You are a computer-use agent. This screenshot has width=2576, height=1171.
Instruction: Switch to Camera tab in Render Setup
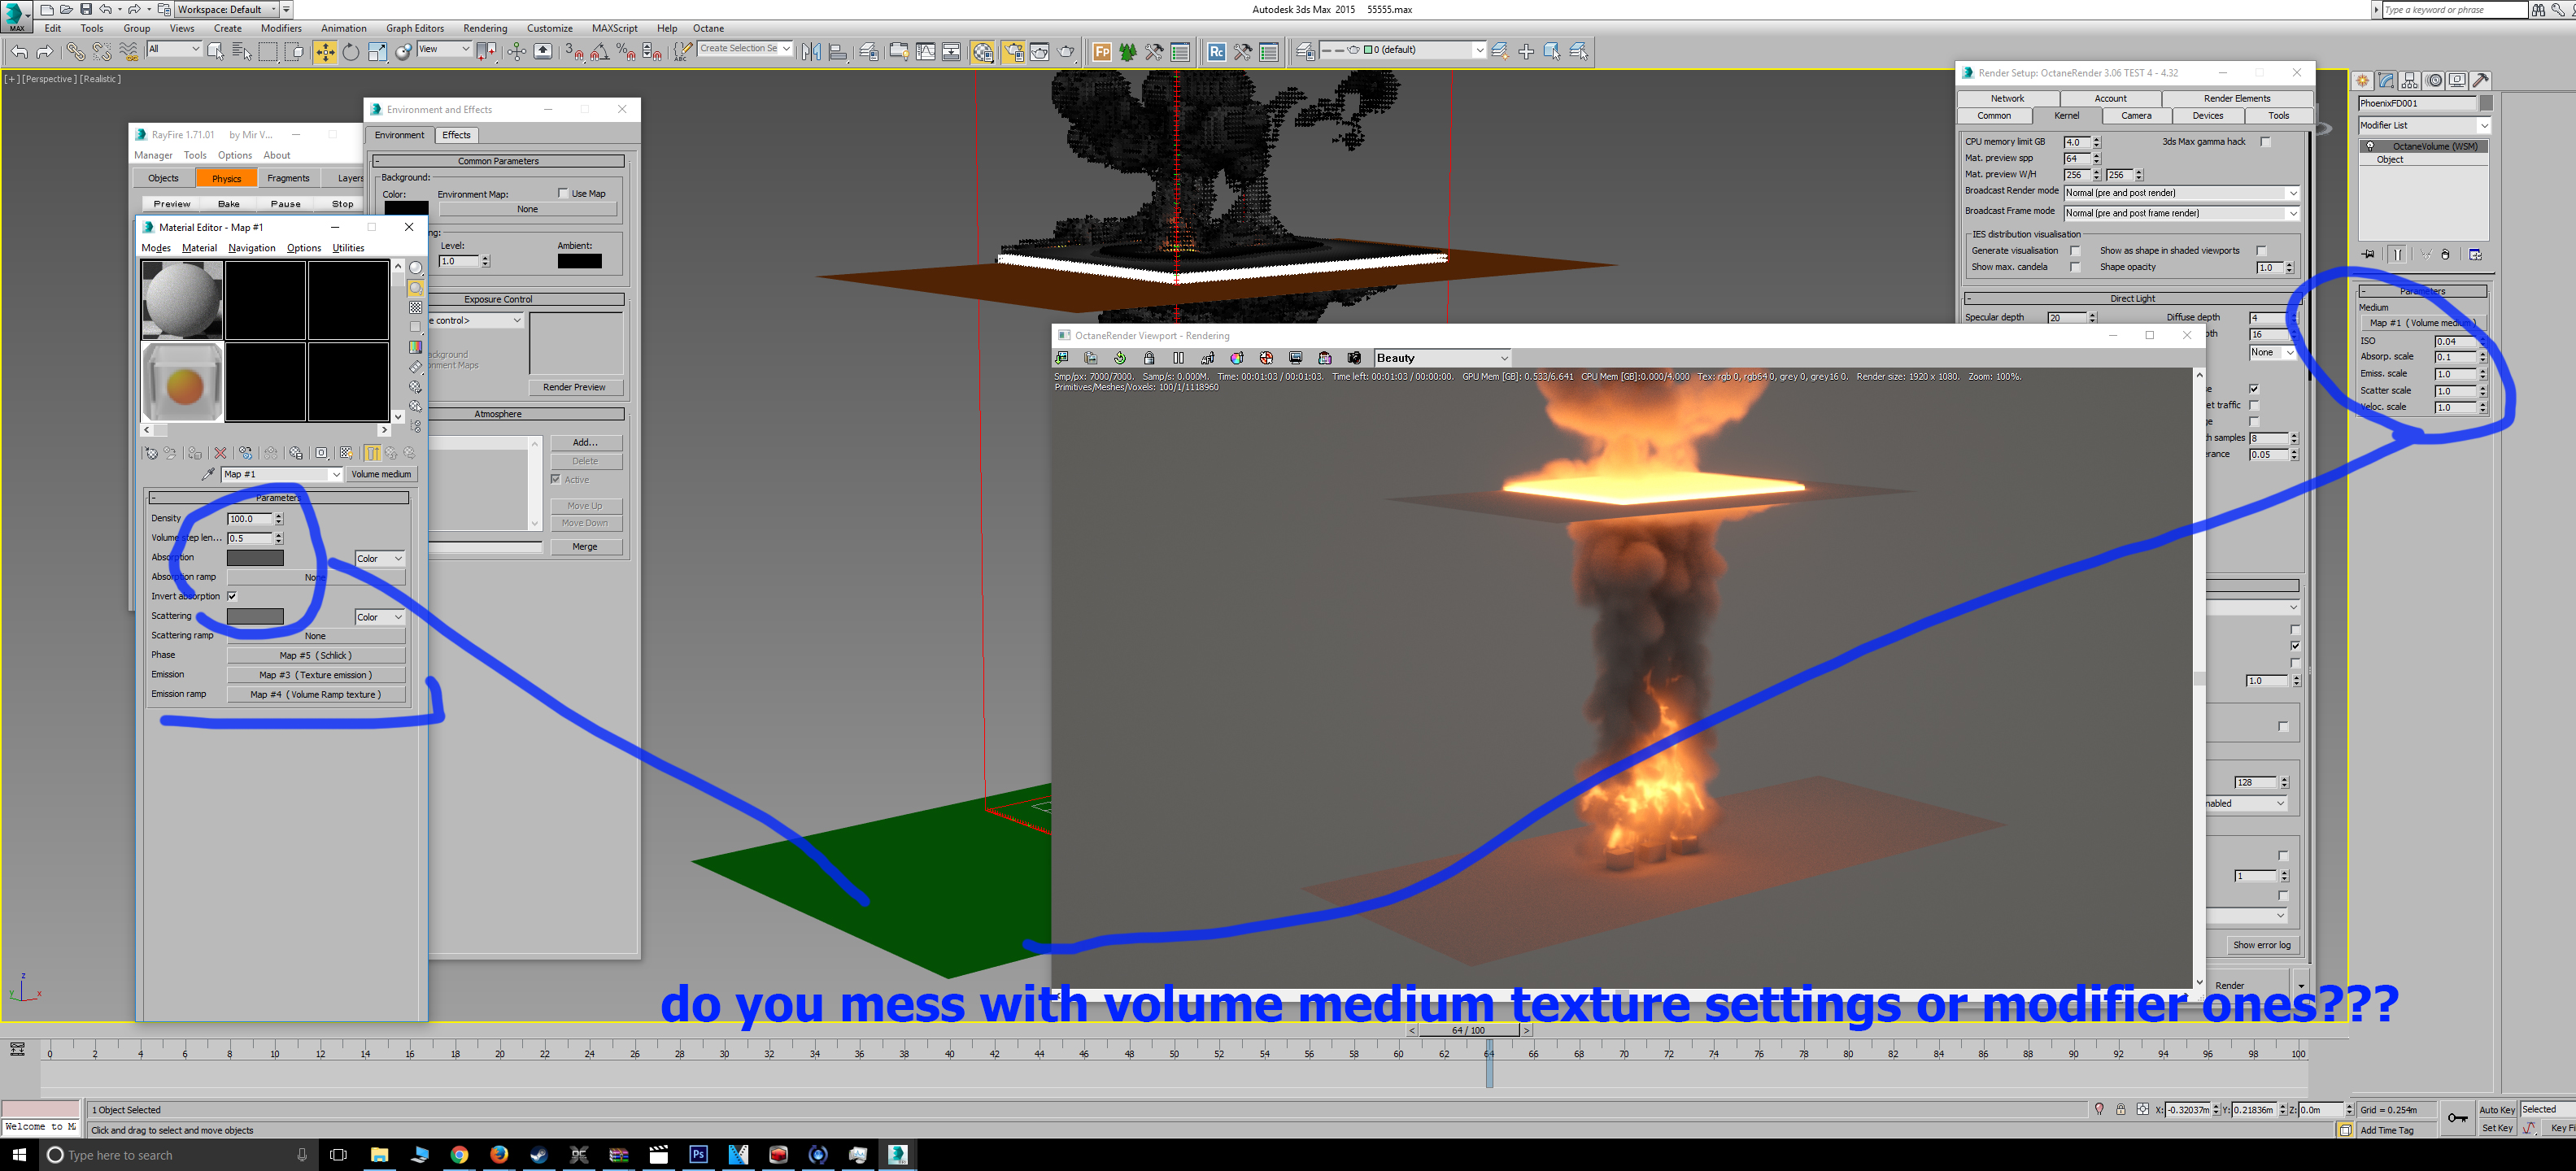coord(2136,116)
